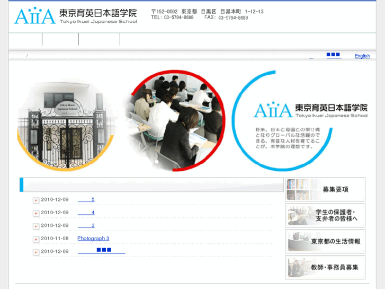Click the FAX: 03-5794-8689 text
The height and width of the screenshot is (289, 385).
(226, 17)
